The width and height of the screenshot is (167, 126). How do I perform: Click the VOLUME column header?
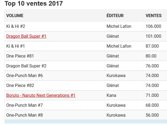click(15, 16)
